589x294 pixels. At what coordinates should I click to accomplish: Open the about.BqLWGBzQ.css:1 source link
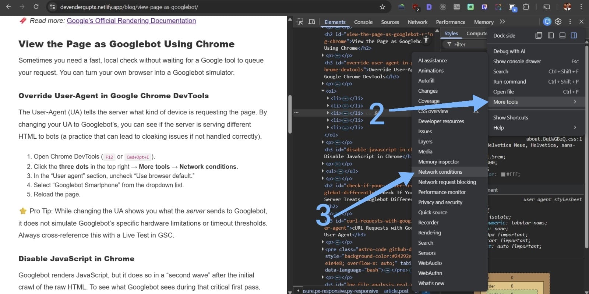[554, 139]
